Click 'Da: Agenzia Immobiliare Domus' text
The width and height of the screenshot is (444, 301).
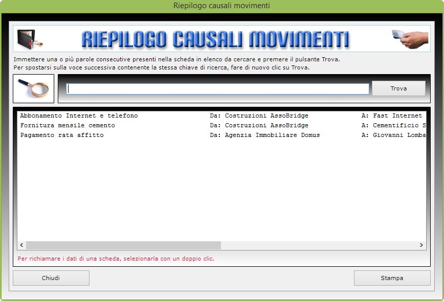[x=265, y=135]
